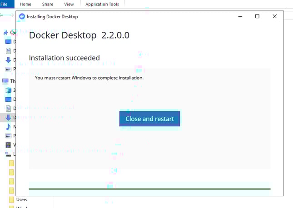Select highlighted Downloads arrow under This PC
Image resolution: width=293 pixels, height=208 pixels.
coord(8,117)
